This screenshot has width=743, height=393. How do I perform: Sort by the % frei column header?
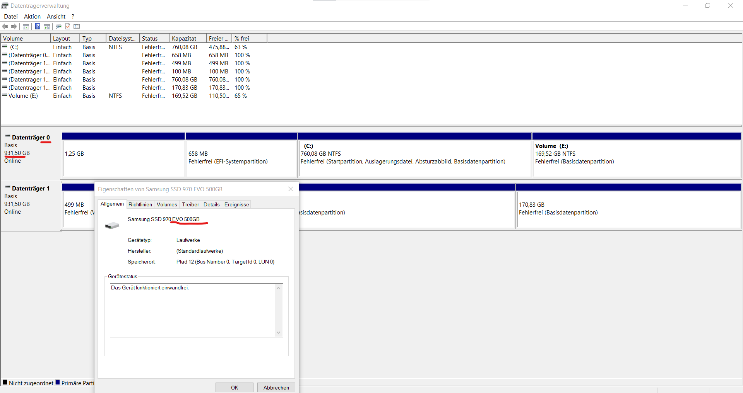(250, 38)
